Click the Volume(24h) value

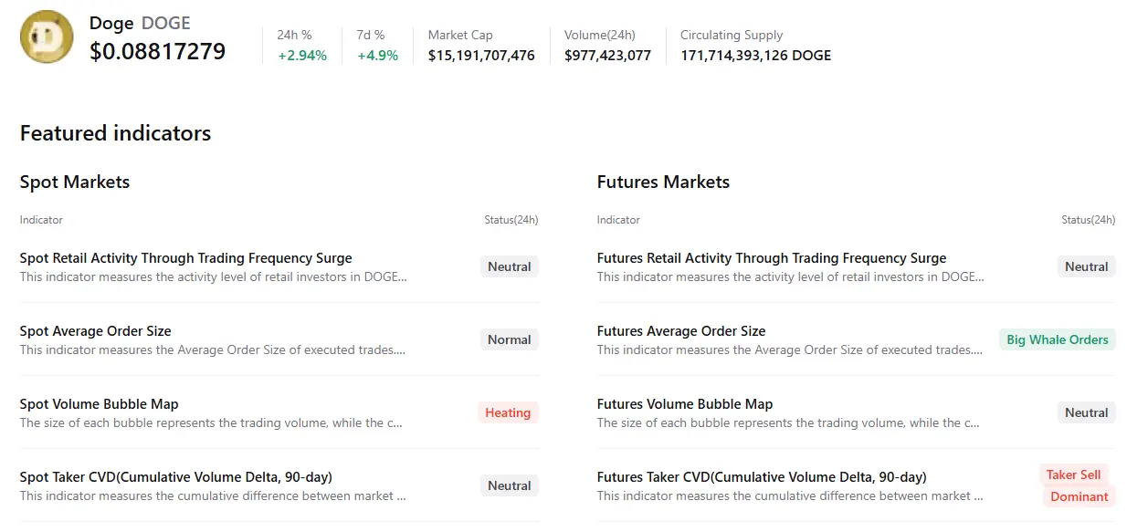[x=607, y=56]
